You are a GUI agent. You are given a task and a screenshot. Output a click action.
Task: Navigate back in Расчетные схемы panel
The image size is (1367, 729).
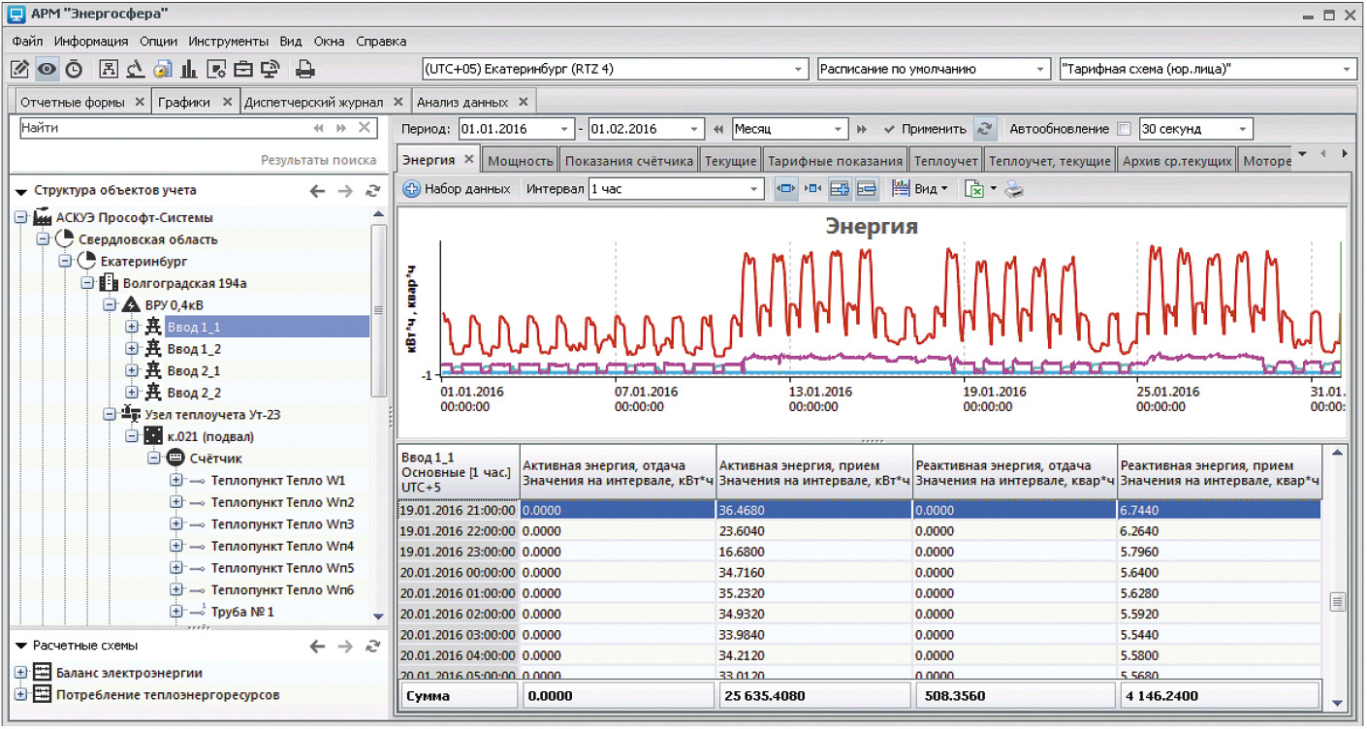tap(317, 646)
